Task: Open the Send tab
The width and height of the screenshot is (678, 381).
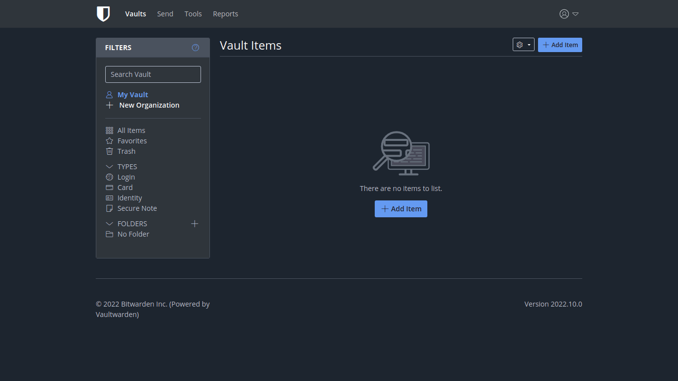Action: [165, 14]
